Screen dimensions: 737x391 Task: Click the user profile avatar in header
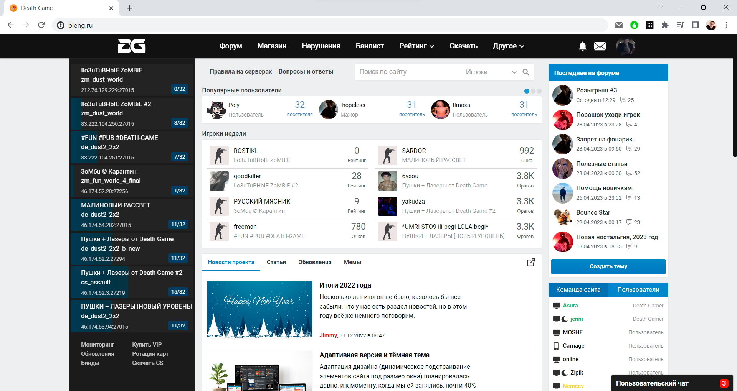625,46
